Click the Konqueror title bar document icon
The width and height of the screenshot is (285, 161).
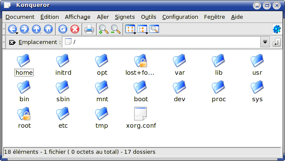(7, 5)
